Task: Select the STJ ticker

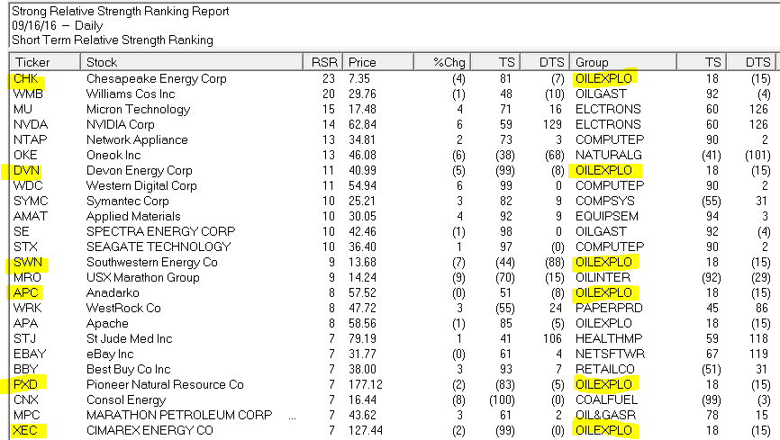Action: click(x=24, y=339)
